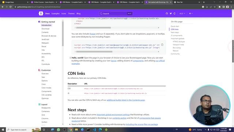
Task: Open Chrome profile avatar icon
Action: coord(227,7)
